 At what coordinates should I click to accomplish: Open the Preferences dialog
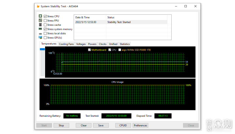click(140, 126)
